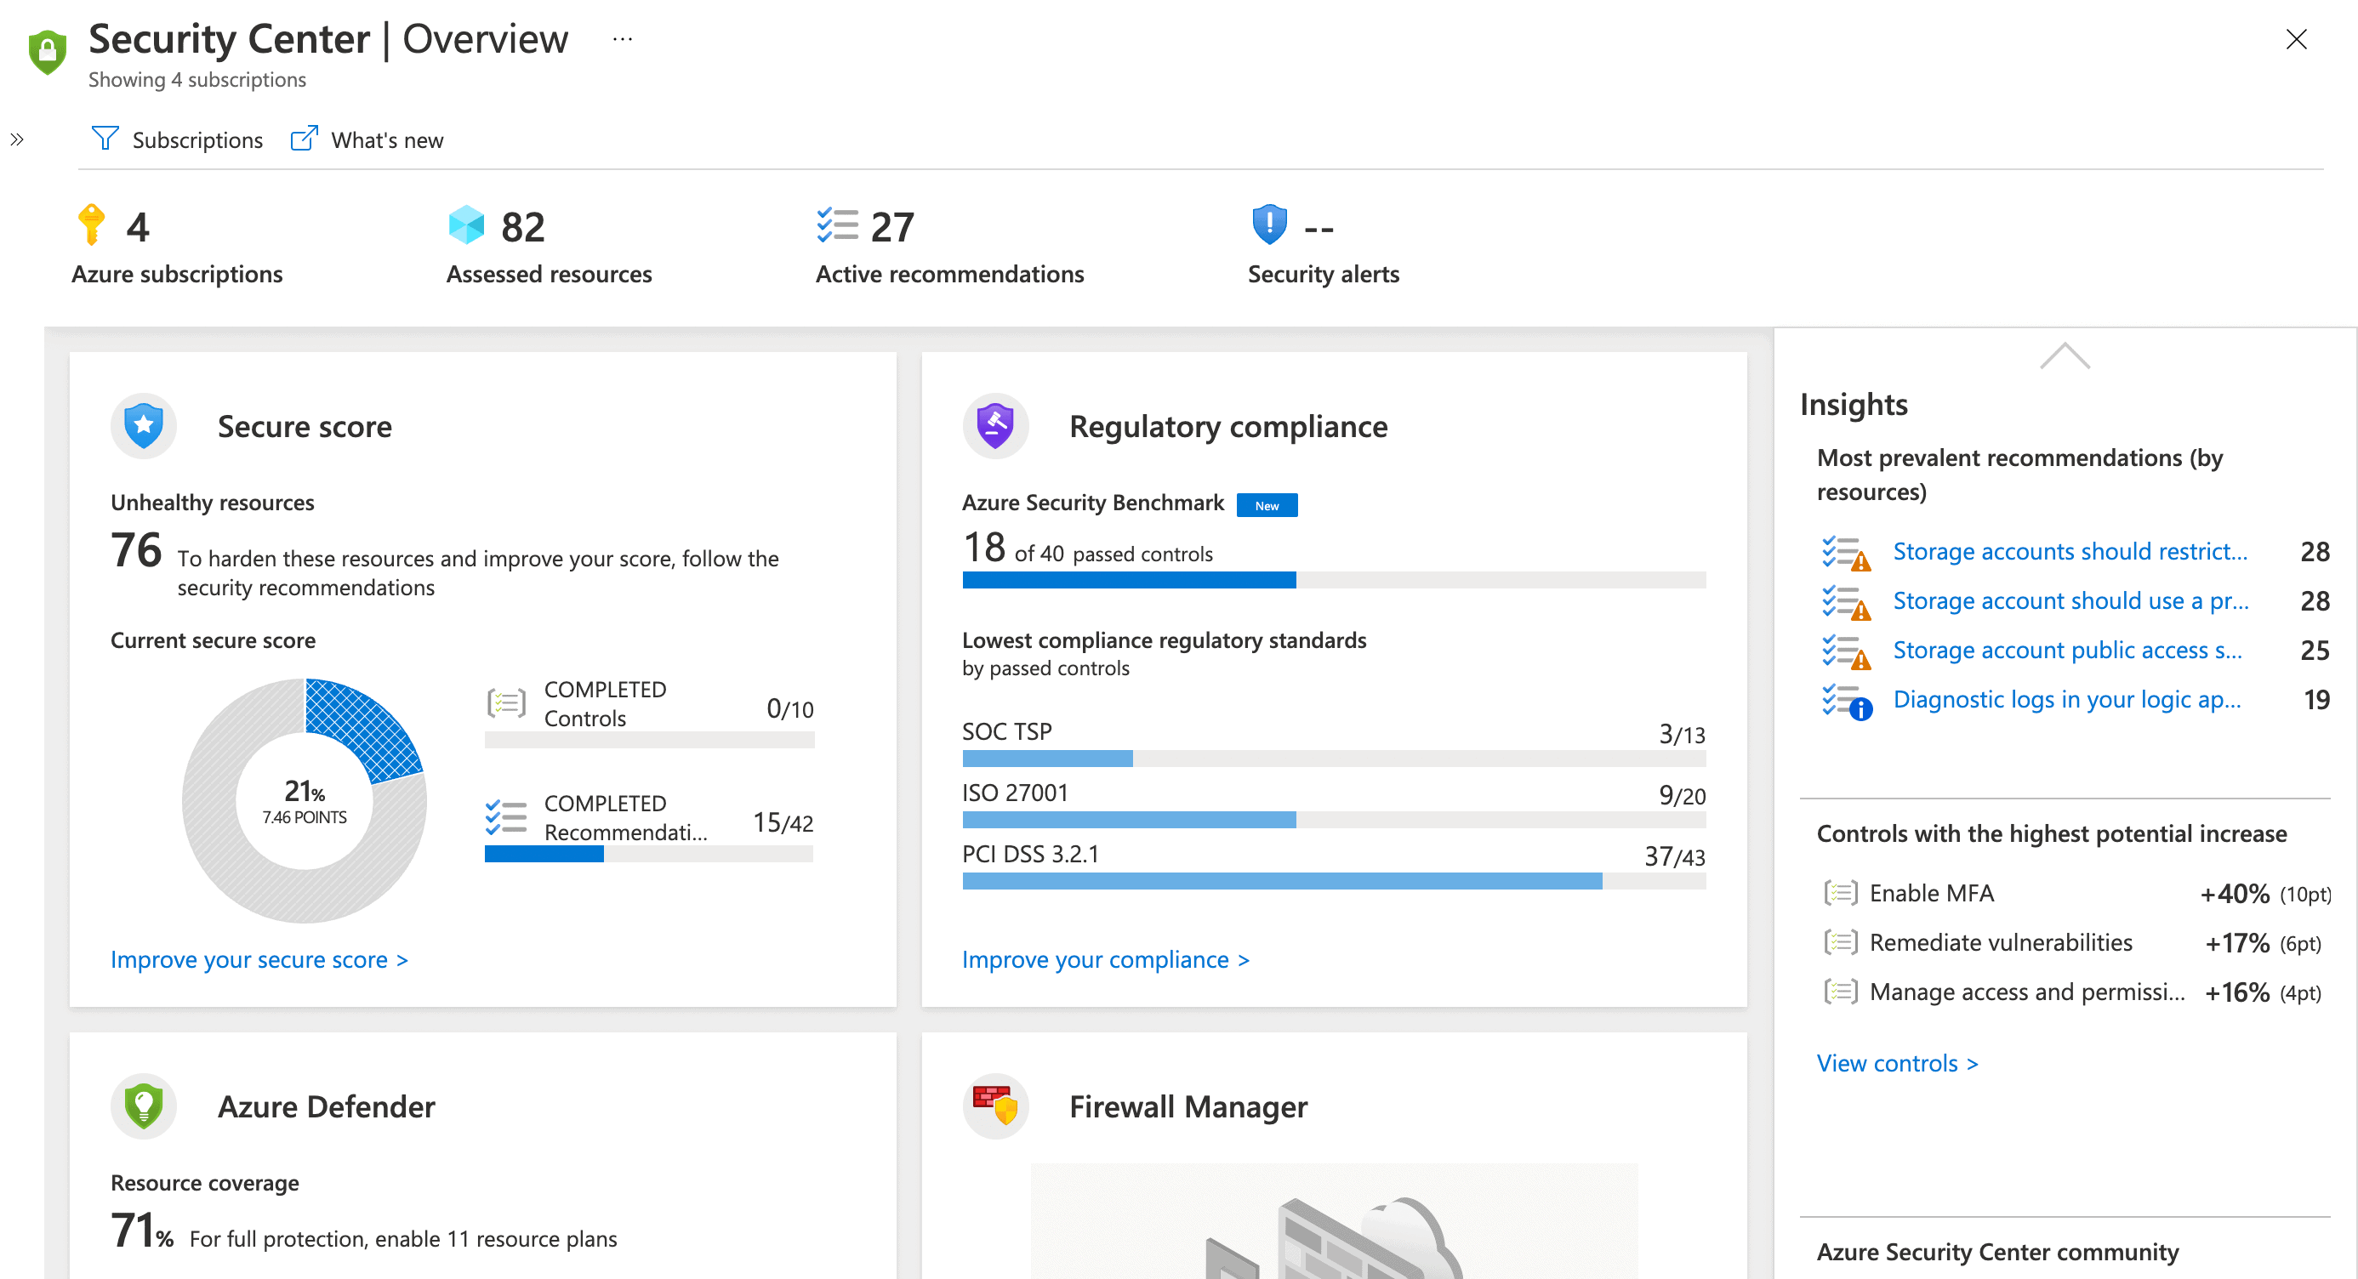This screenshot has height=1279, width=2358.
Task: Click the Regulatory compliance gavel shield icon
Action: [x=995, y=425]
